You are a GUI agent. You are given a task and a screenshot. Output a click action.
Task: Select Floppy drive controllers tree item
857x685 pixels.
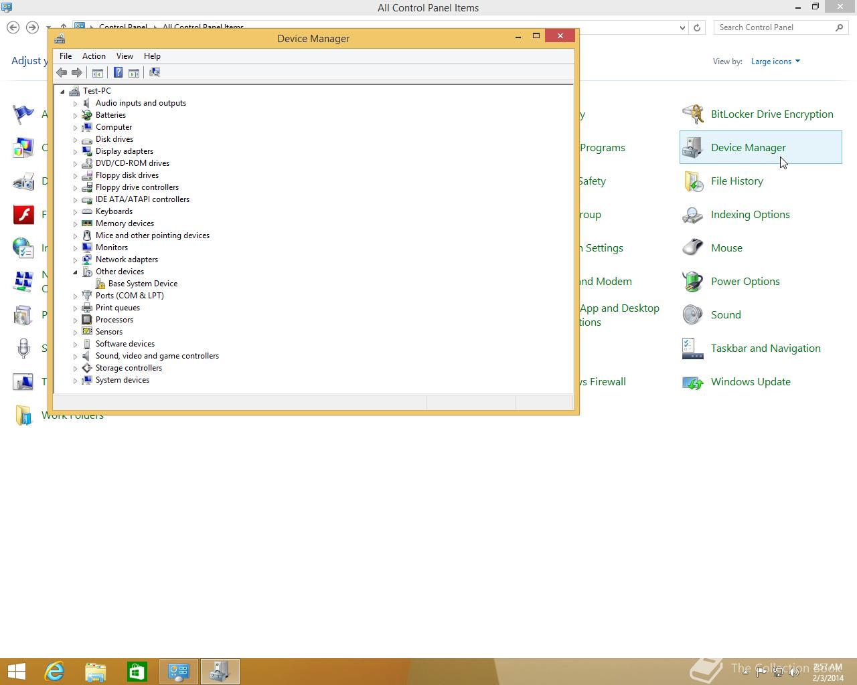[137, 187]
